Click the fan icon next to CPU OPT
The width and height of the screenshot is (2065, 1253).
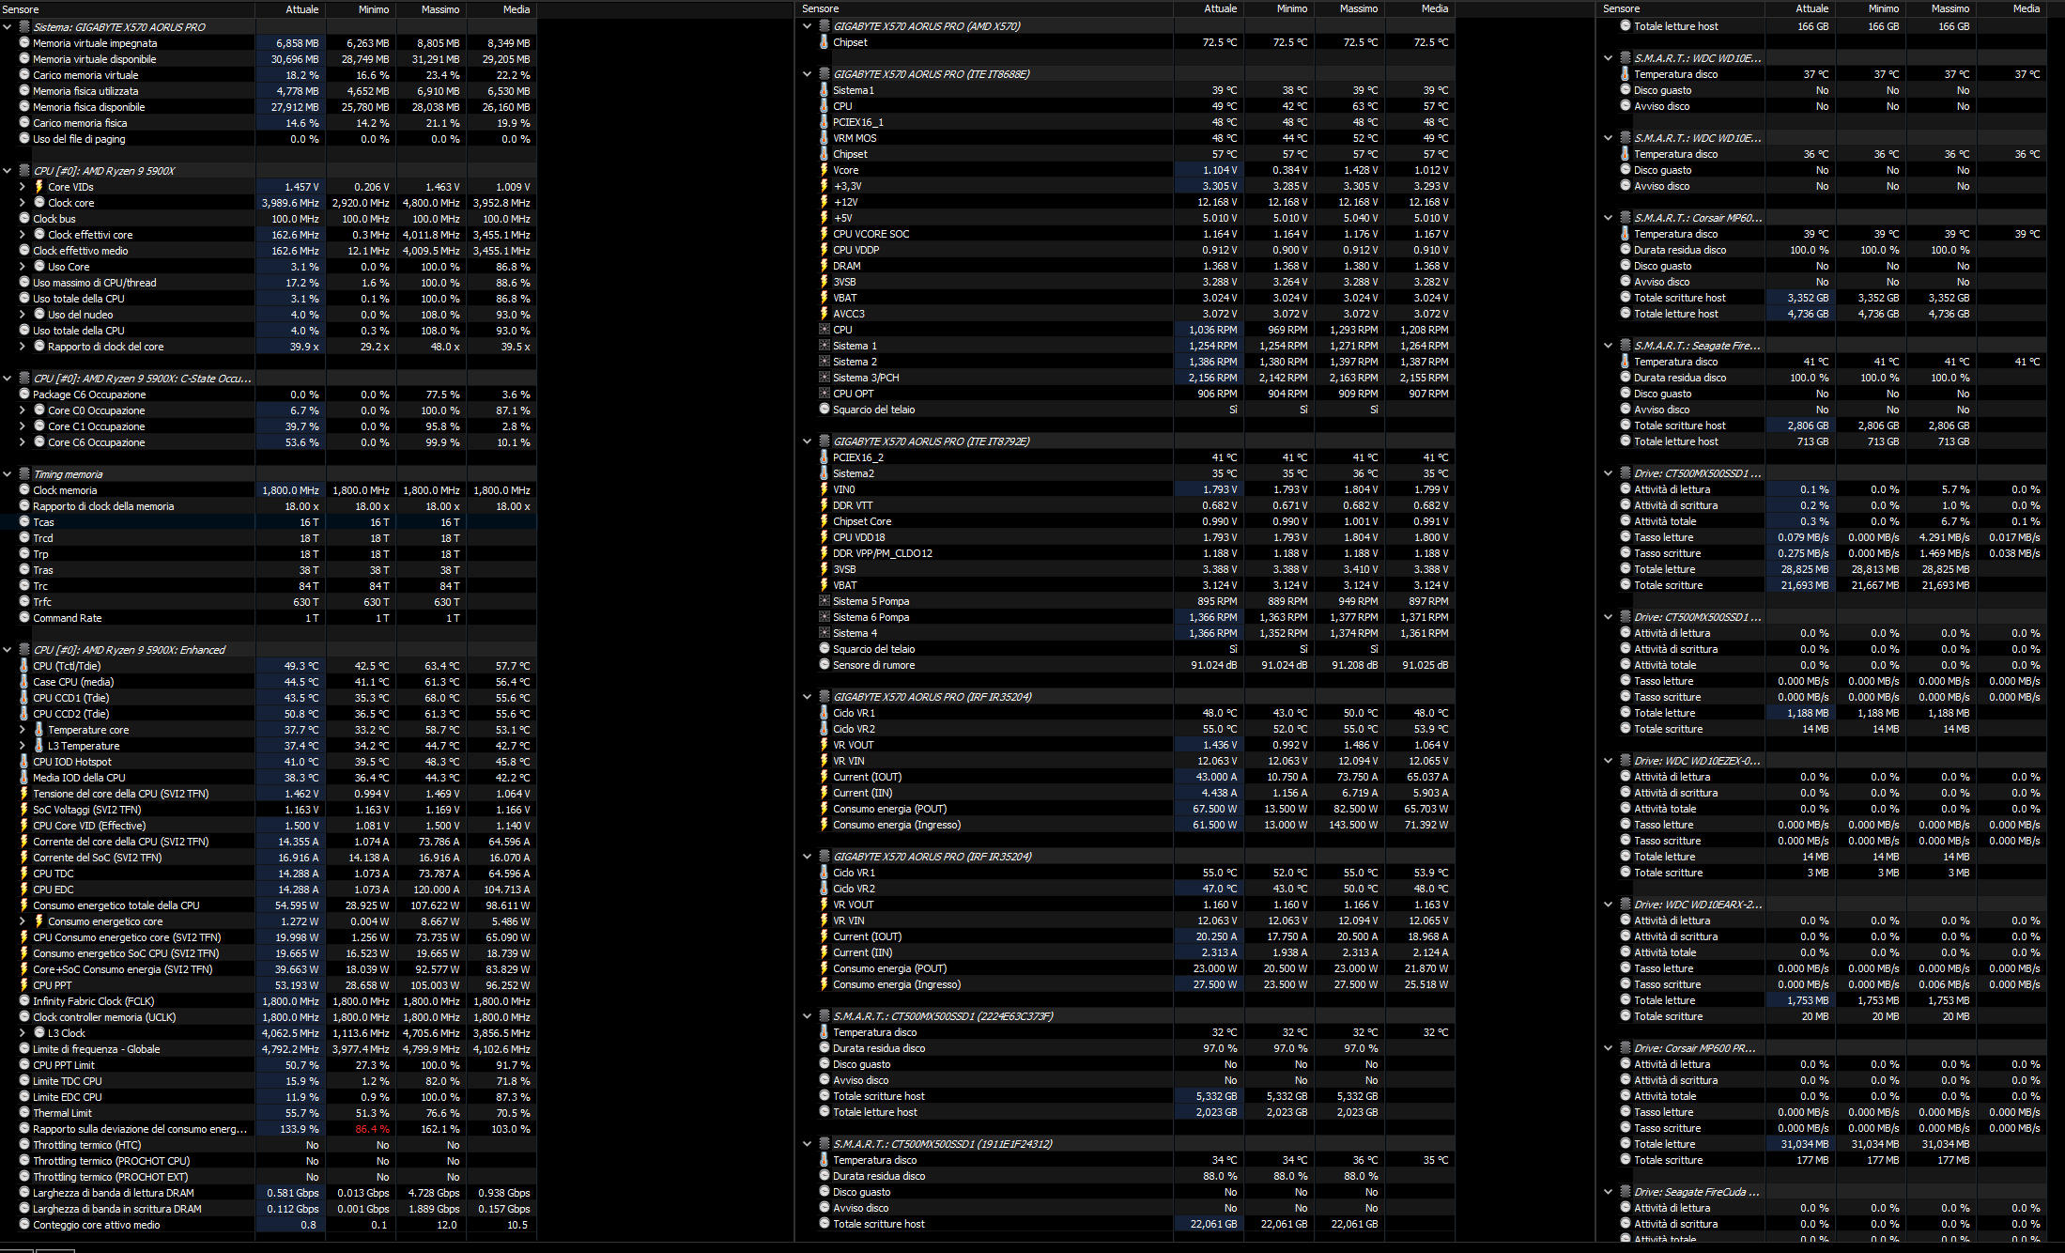[x=824, y=394]
